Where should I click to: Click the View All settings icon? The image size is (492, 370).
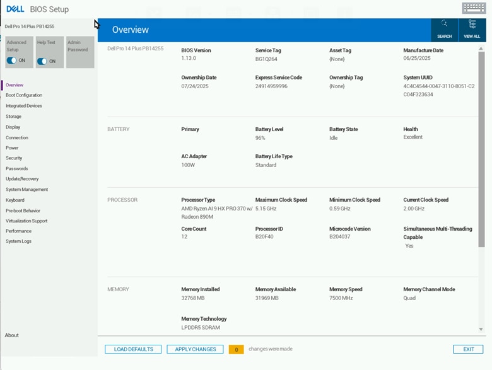click(472, 30)
